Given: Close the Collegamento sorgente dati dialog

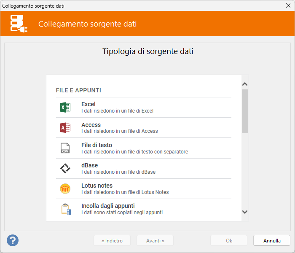Looking at the screenshot, I should [x=288, y=5].
